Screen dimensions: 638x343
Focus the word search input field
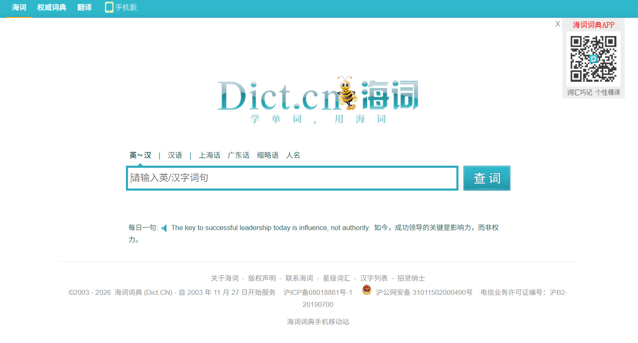[x=291, y=178]
